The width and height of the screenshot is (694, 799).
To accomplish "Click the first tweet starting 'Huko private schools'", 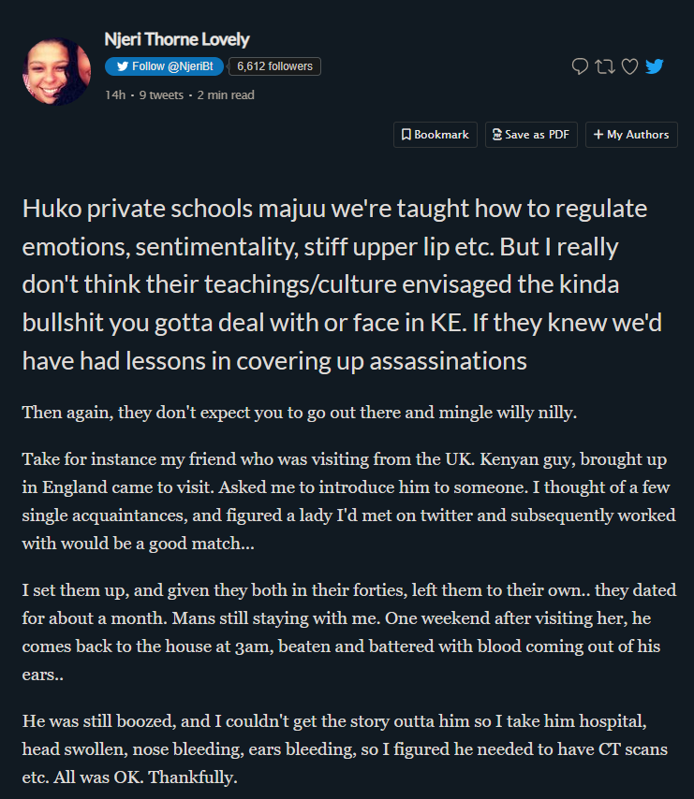I will click(334, 283).
